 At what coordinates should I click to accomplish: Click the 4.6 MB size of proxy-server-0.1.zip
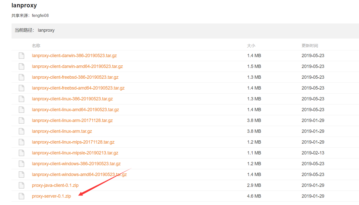254,196
